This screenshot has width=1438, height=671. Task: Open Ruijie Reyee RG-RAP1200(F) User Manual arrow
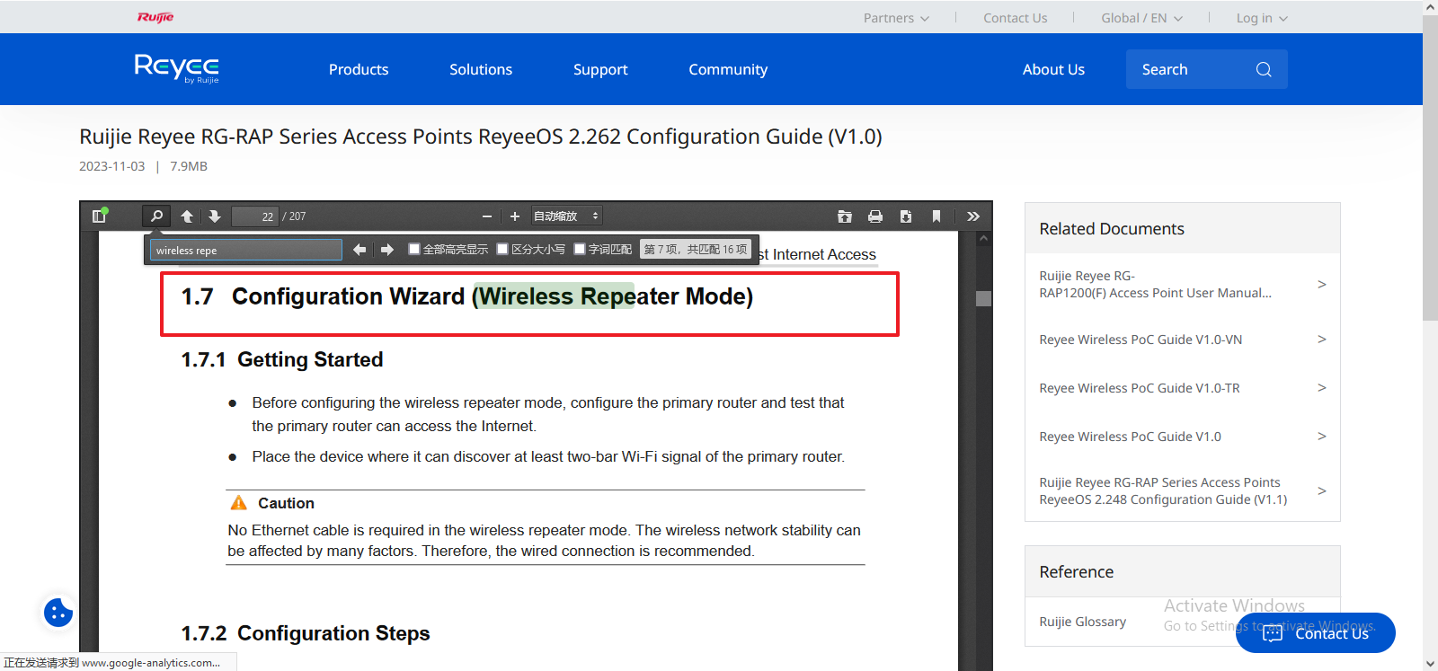[x=1322, y=284]
